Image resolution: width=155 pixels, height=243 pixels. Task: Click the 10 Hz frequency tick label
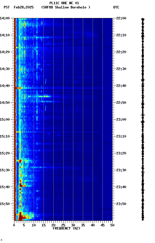click(34, 225)
